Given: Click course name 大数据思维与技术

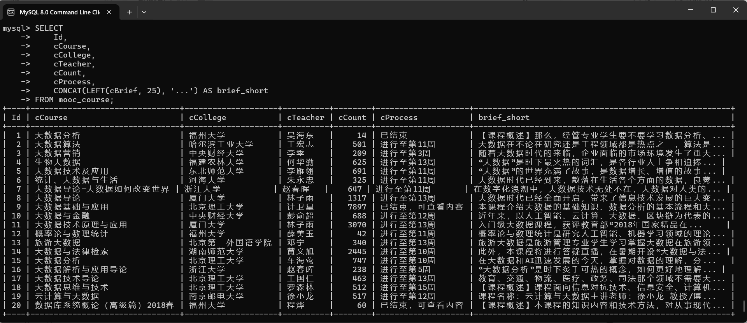Looking at the screenshot, I should (72, 287).
